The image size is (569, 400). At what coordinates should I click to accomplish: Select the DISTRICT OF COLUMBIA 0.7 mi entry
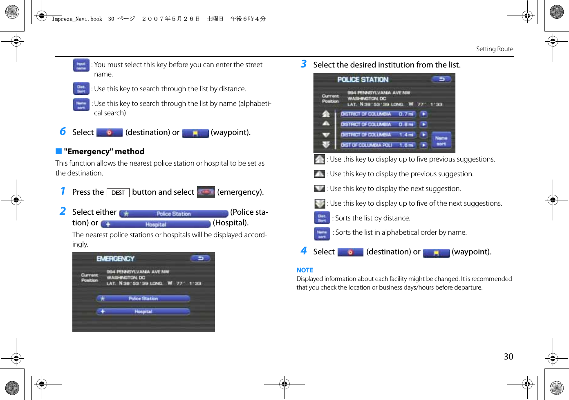click(378, 114)
